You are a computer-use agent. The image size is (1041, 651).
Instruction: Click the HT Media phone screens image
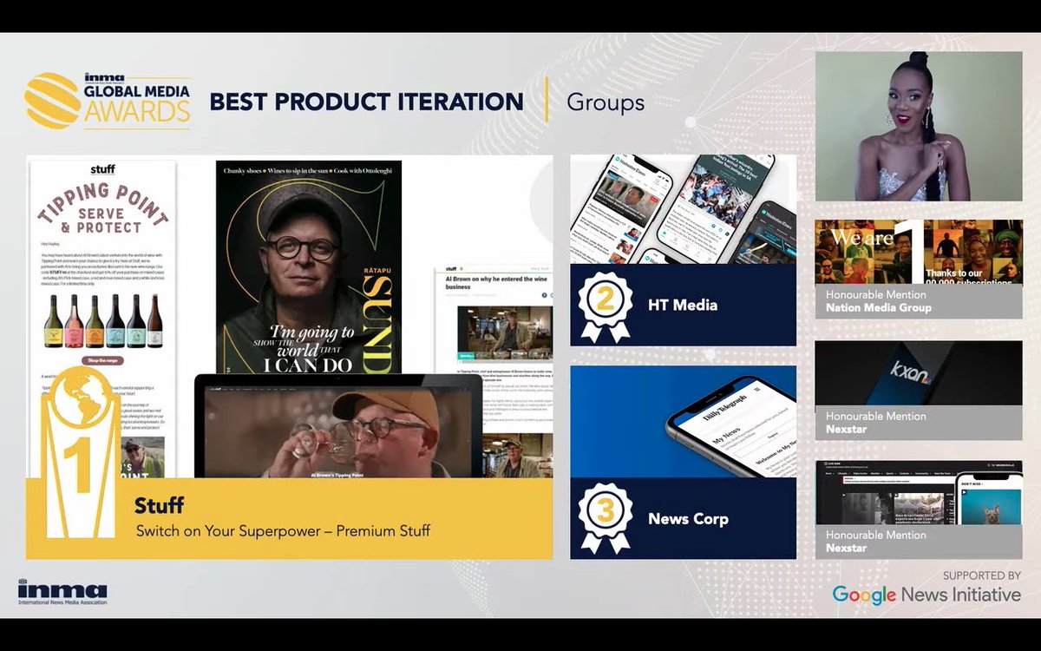(x=683, y=209)
